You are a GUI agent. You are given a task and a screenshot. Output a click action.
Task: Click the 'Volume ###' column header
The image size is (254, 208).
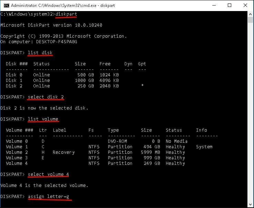point(19,130)
